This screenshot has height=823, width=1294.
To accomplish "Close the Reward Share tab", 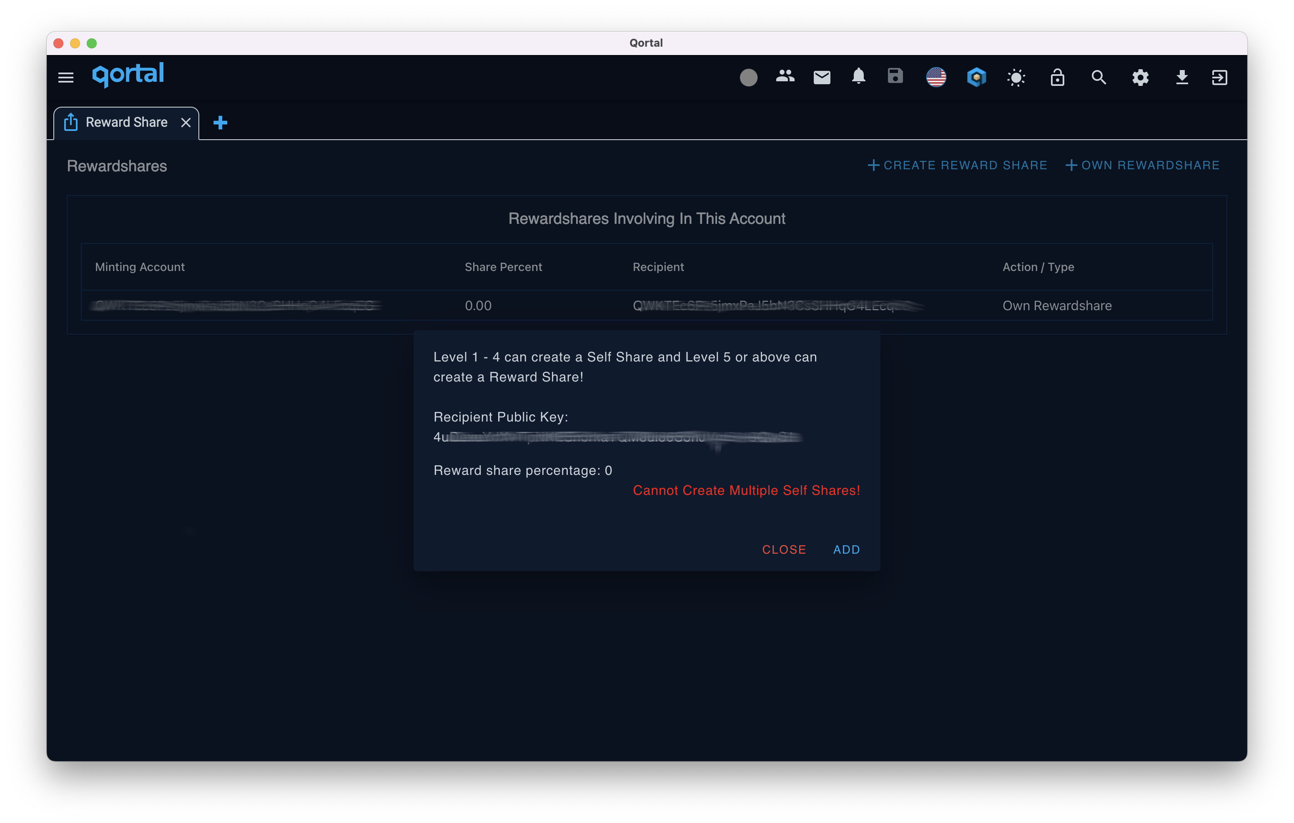I will tap(186, 123).
